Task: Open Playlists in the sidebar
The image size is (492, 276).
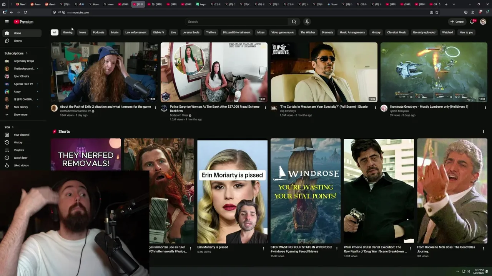Action: [22, 150]
